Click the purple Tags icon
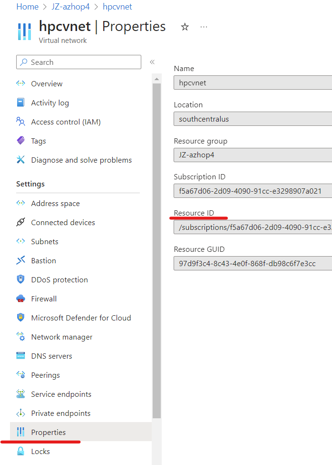 (20, 140)
